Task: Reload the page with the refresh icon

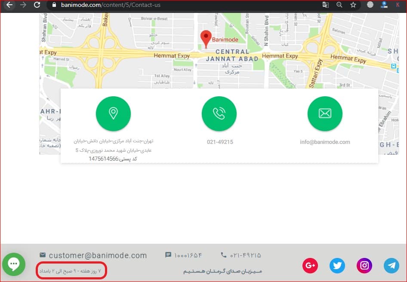Action: click(x=37, y=5)
